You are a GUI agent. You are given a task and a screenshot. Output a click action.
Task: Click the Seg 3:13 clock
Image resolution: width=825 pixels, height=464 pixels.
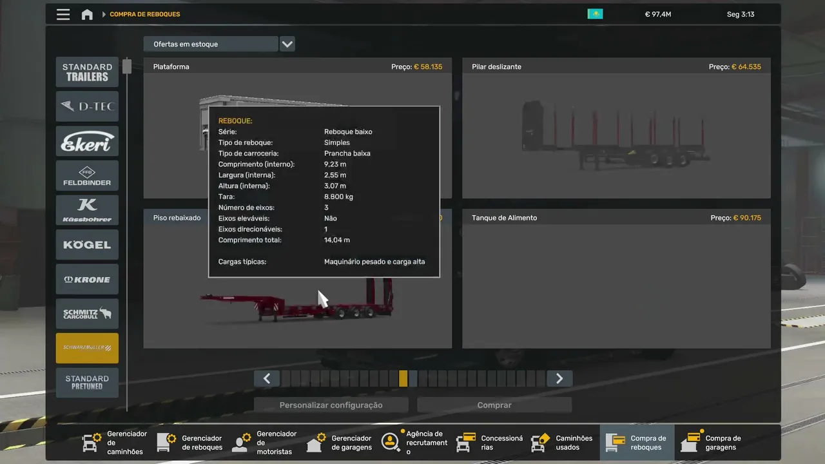point(741,14)
